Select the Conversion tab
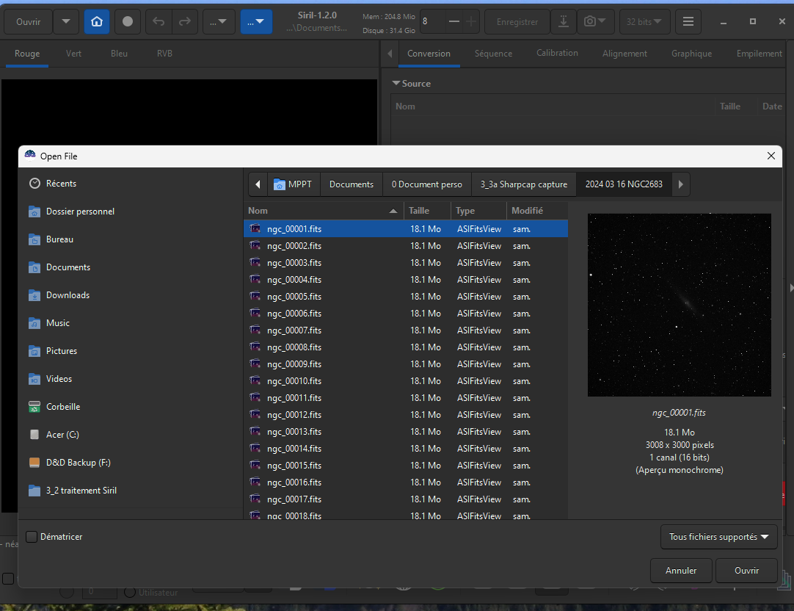 (429, 54)
